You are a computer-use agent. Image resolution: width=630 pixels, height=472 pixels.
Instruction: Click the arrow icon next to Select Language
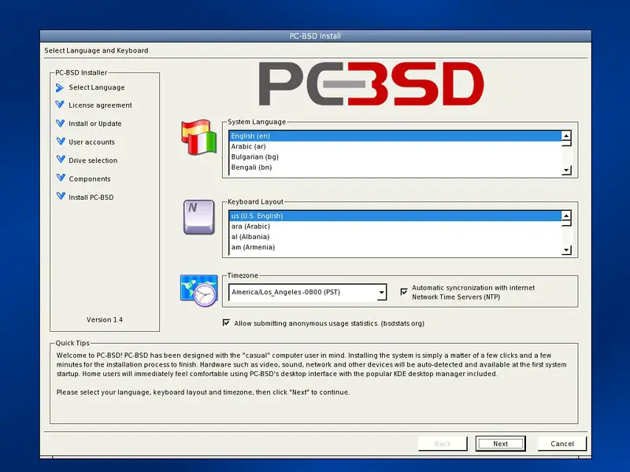[x=60, y=87]
